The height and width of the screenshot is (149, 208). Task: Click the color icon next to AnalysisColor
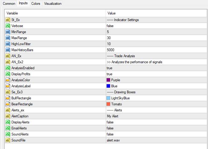tap(8, 80)
